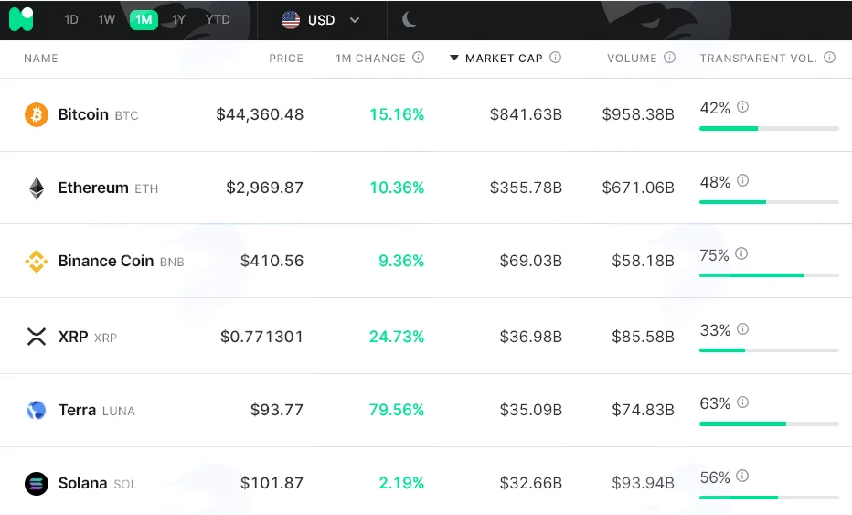Click the Solana logo icon

pos(37,484)
